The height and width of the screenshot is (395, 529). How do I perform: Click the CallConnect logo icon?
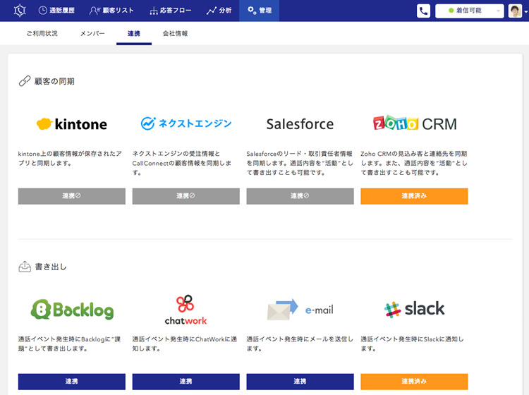[20, 11]
